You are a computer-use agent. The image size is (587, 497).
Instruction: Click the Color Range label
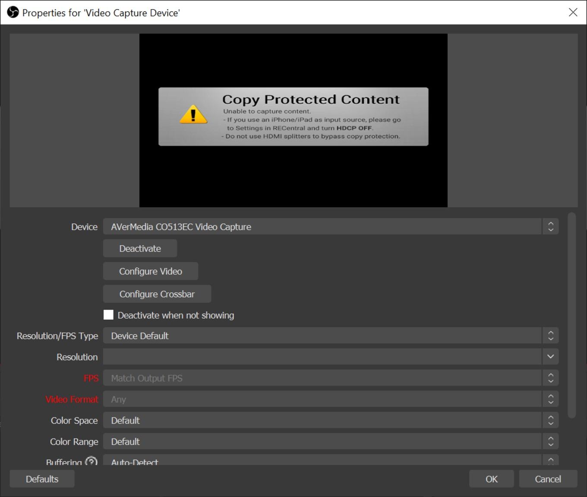click(x=74, y=442)
